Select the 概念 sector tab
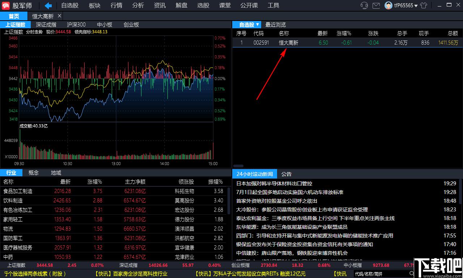Screen dimensions: 463x278 (34, 173)
